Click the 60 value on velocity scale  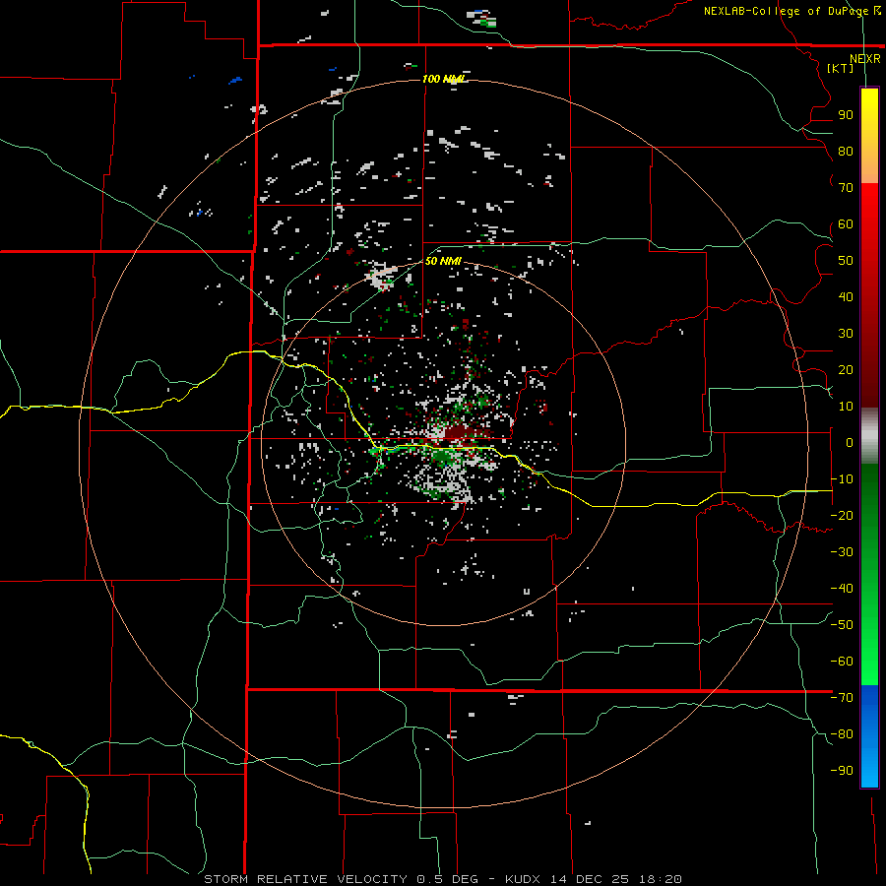[x=846, y=223]
